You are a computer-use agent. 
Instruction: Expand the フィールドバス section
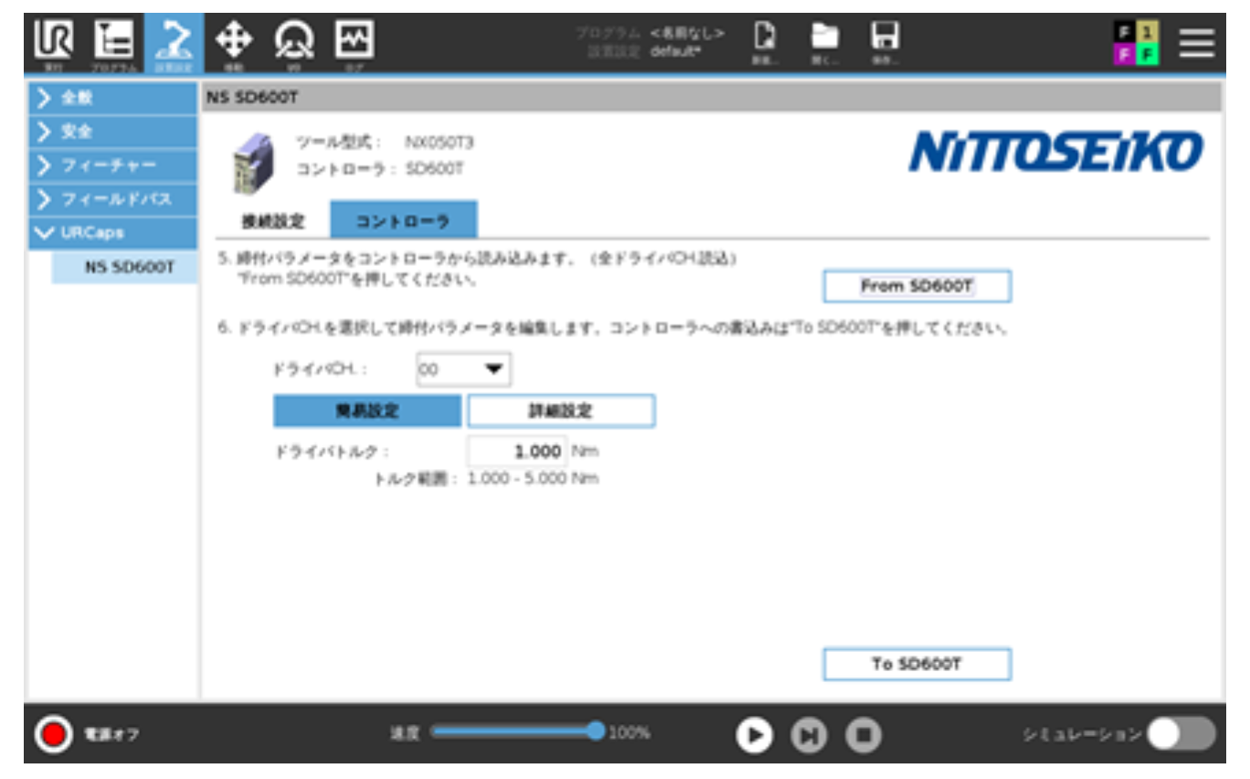click(113, 199)
